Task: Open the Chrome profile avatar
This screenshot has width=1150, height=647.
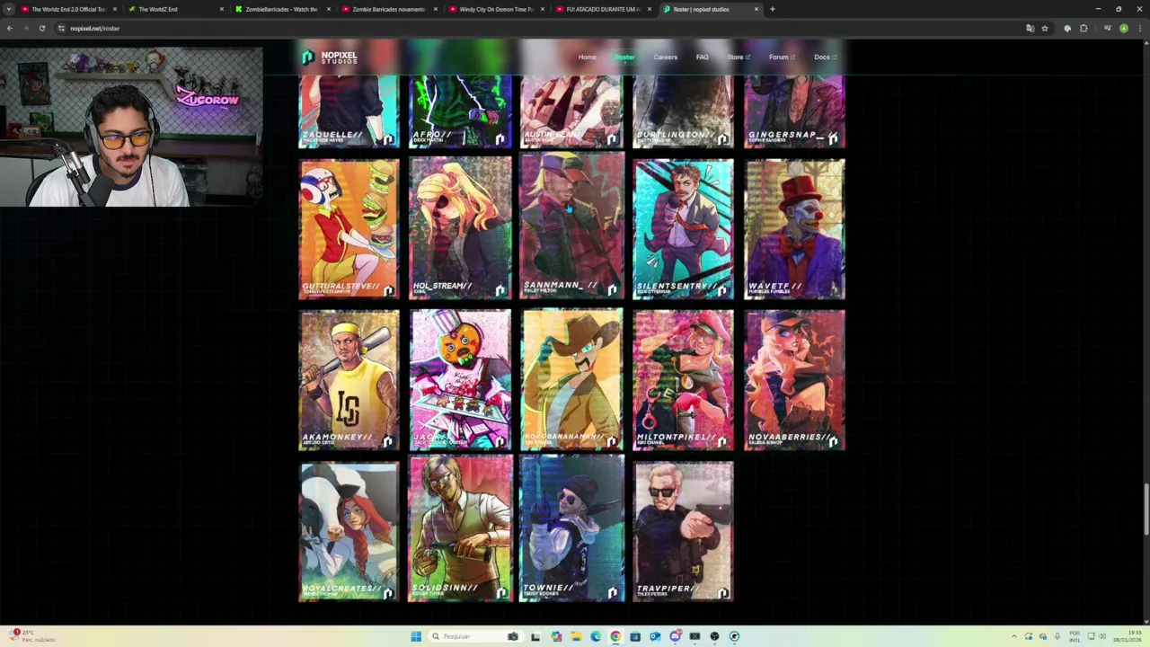Action: coord(1123,28)
